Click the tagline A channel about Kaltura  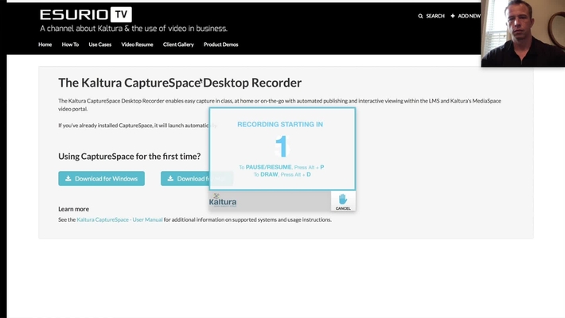(134, 29)
